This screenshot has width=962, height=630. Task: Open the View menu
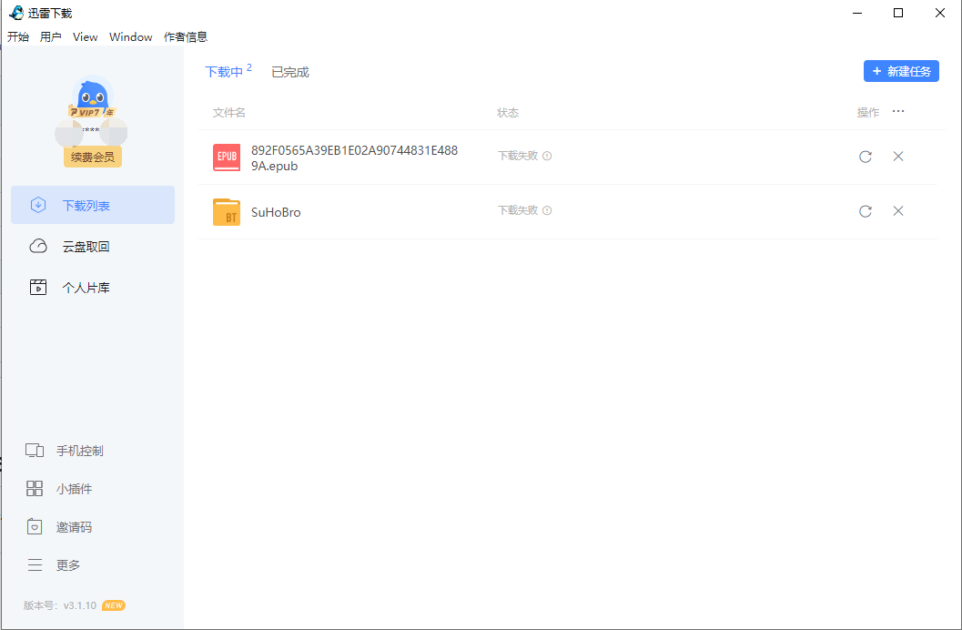coord(85,36)
